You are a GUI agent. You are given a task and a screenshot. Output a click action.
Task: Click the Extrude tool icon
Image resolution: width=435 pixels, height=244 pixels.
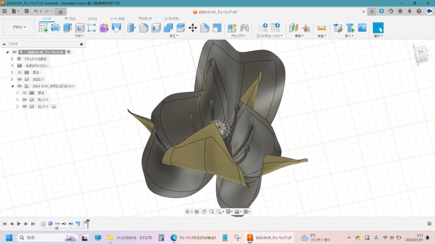coord(67,28)
